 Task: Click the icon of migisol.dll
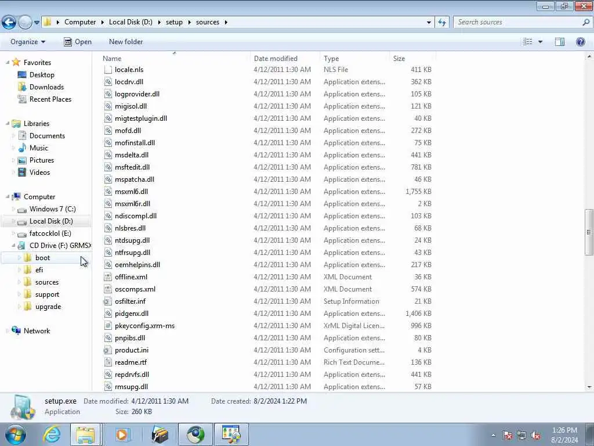point(108,106)
